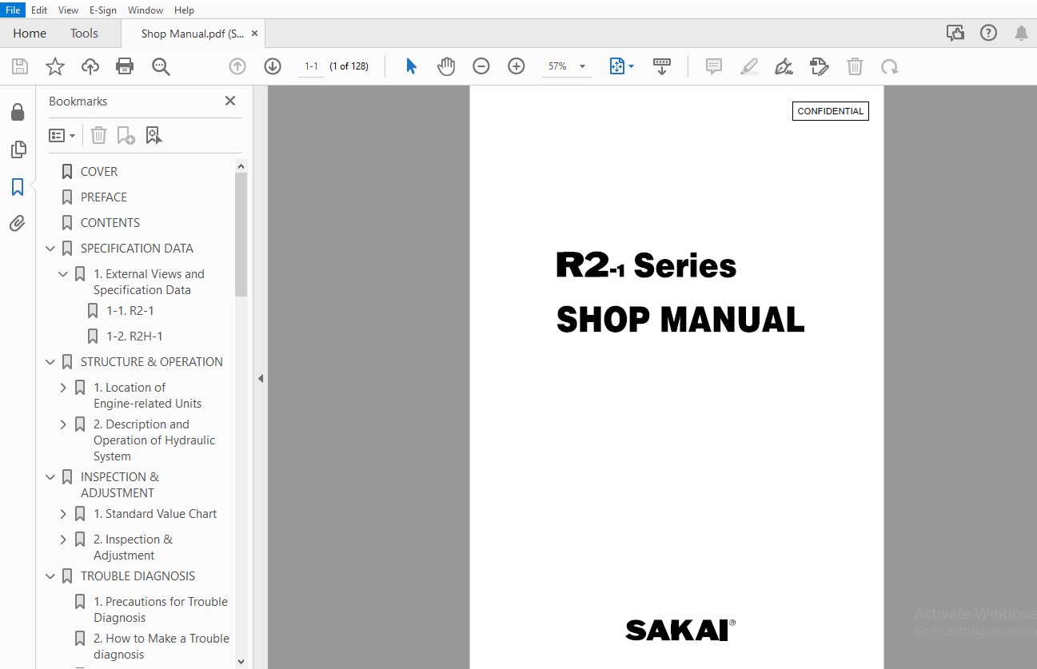The image size is (1037, 669).
Task: Open the Attachments paperclip panel
Action: click(18, 224)
